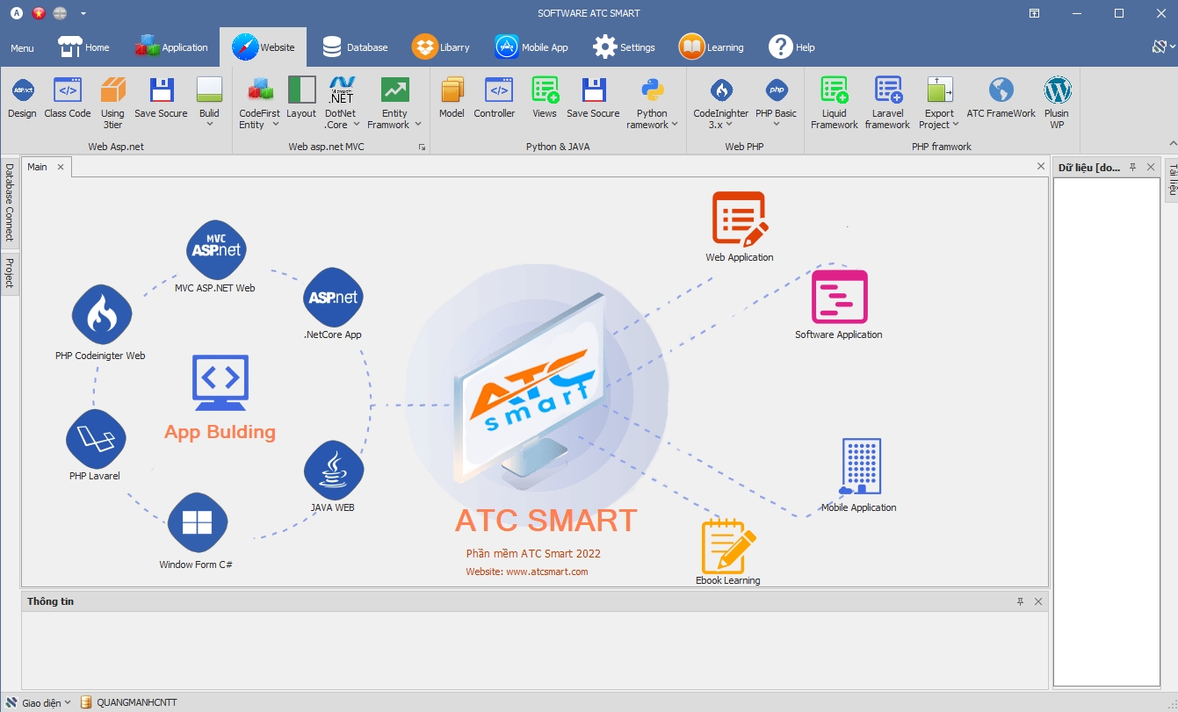Screen dimensions: 1178x712
Task: Click the App Bulding monitor icon
Action: (220, 383)
